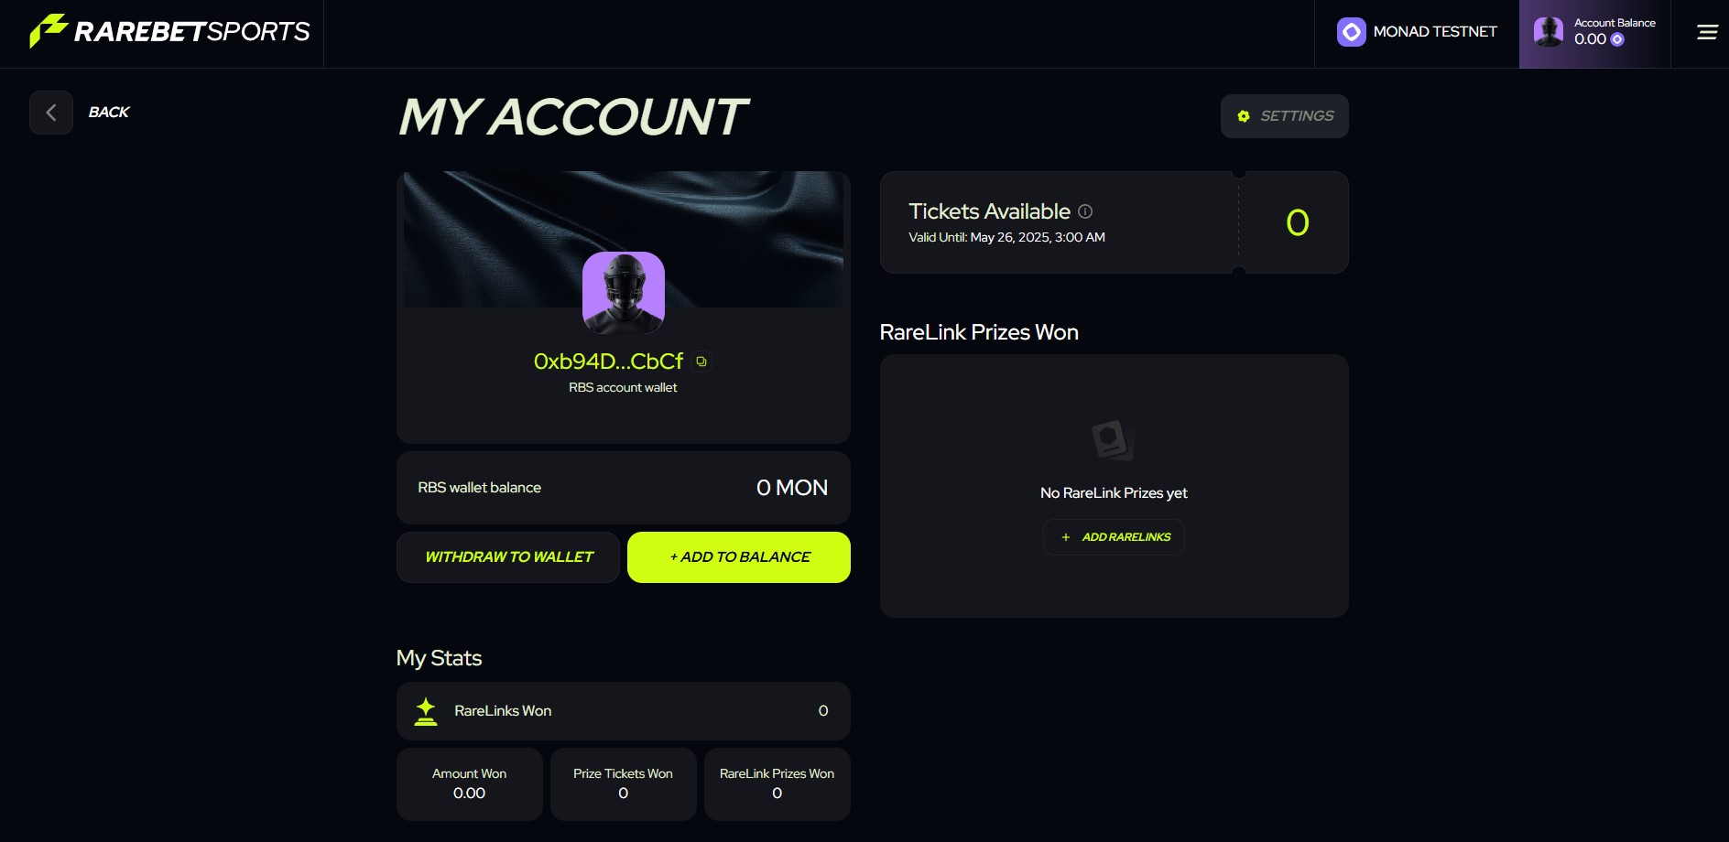Click the settings gear icon
The height and width of the screenshot is (842, 1729).
(1243, 116)
